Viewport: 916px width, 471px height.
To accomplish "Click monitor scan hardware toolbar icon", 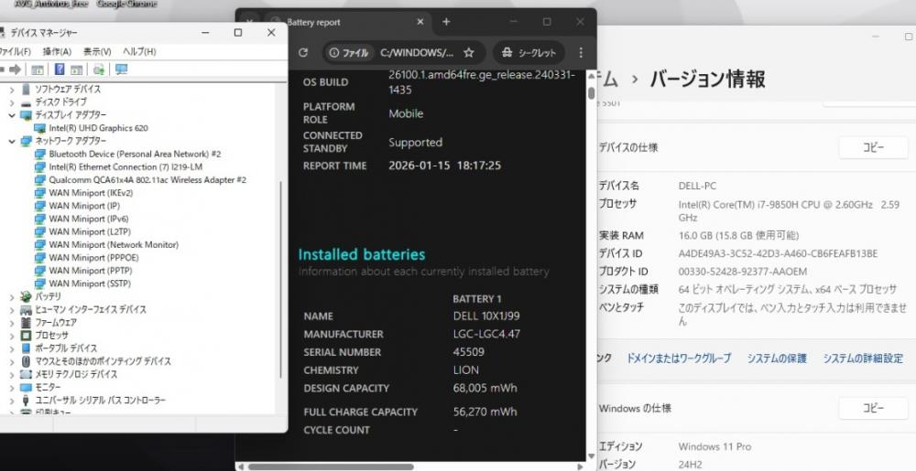I will tap(122, 70).
